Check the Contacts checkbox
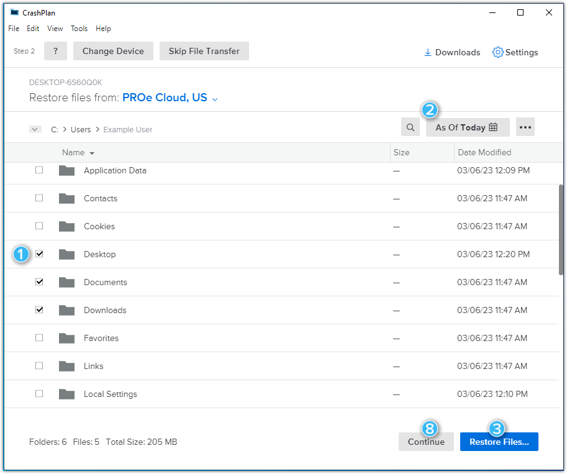This screenshot has width=567, height=474. [x=39, y=198]
